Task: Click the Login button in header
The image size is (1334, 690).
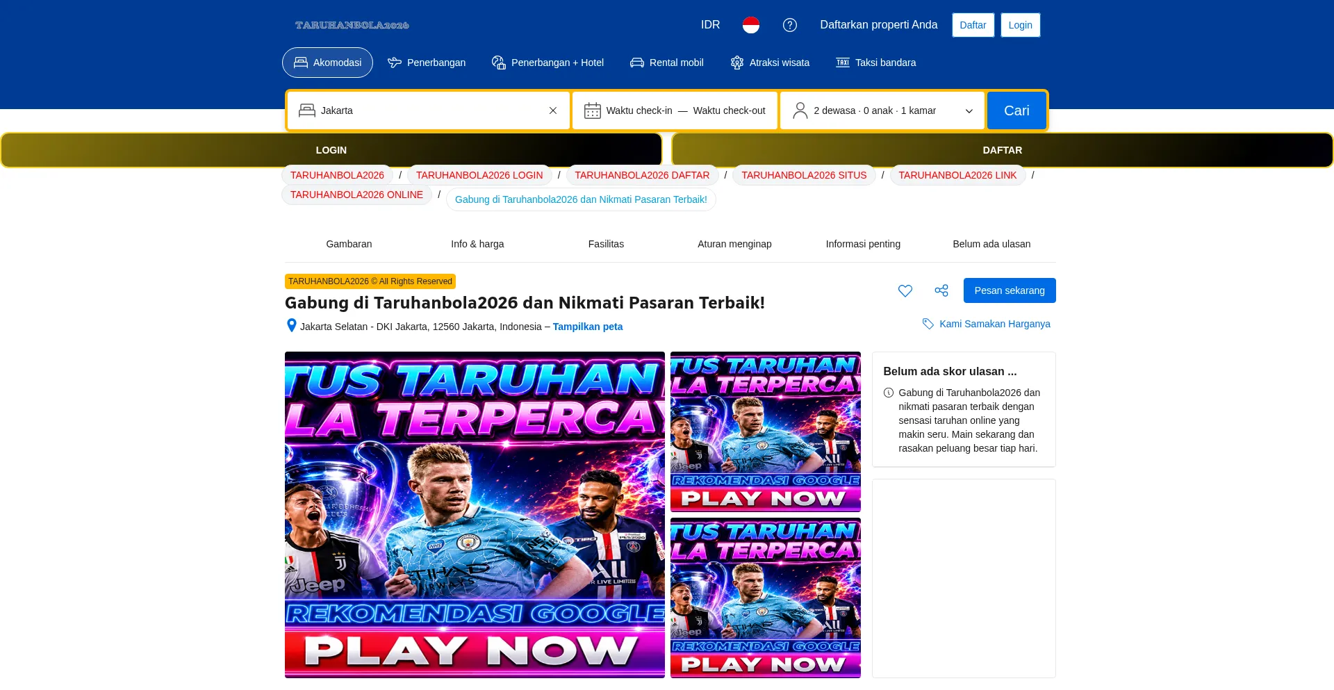Action: click(x=1020, y=25)
